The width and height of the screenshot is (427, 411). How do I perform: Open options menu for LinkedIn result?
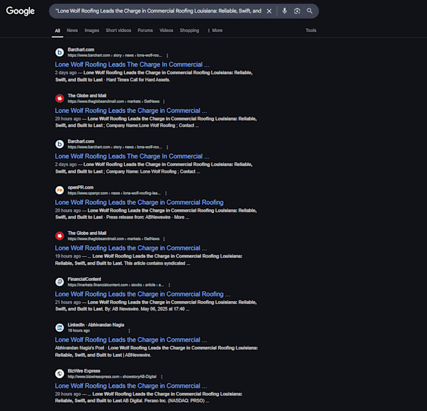(129, 331)
